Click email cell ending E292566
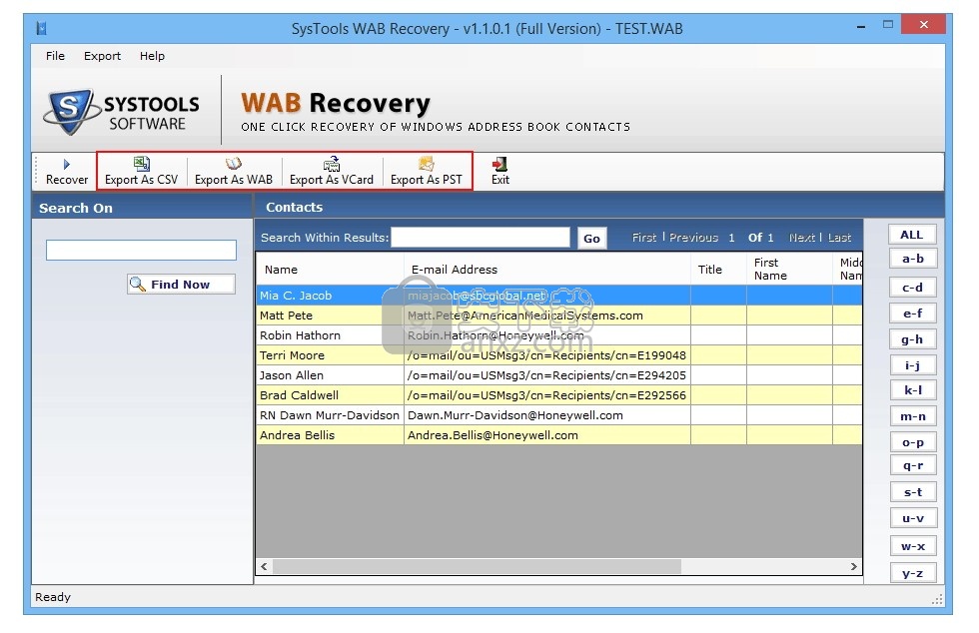The width and height of the screenshot is (979, 633). click(x=547, y=395)
